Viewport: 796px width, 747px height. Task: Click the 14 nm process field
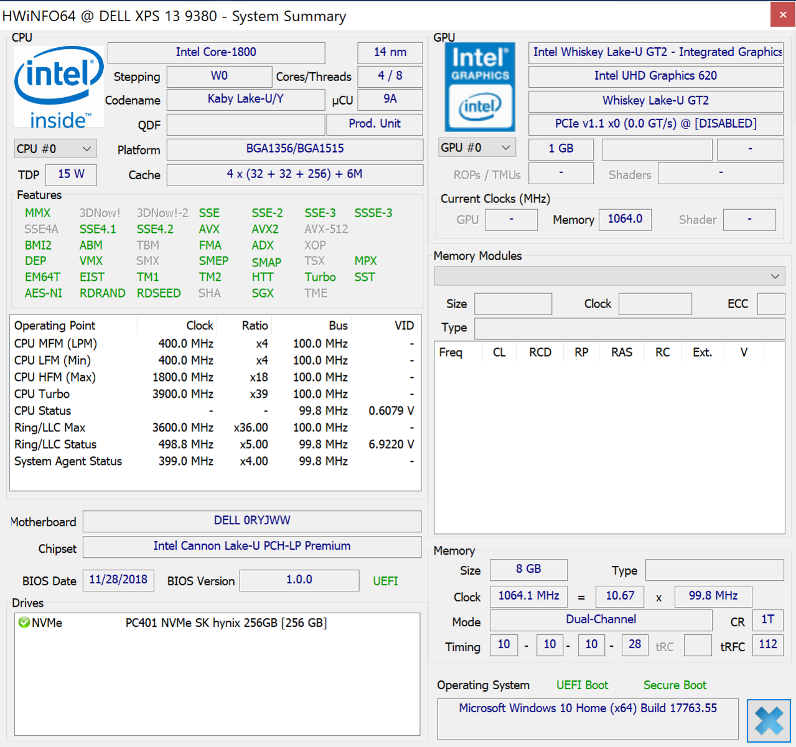pyautogui.click(x=390, y=52)
